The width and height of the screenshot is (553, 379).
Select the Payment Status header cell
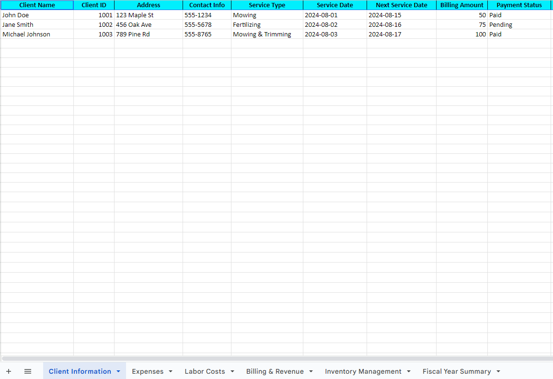(519, 5)
